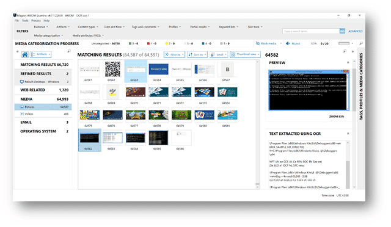391x227 pixels.
Task: Select thumbnail 64585
Action: tap(158, 138)
